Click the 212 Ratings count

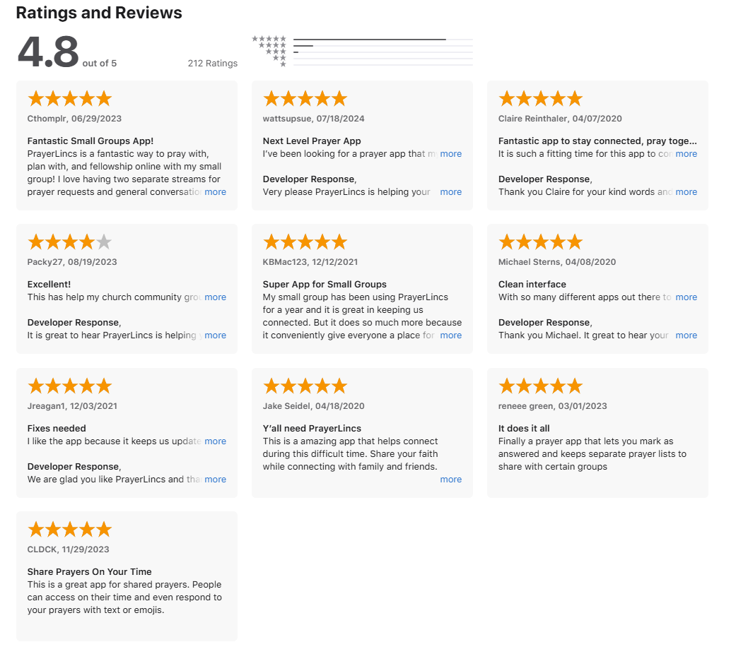(213, 64)
